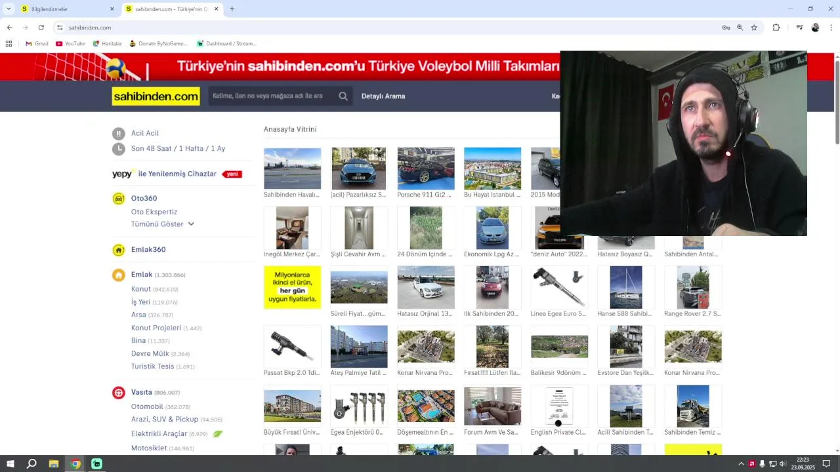Click the sahibinden.com yellow logo
This screenshot has width=840, height=472.
coord(156,96)
